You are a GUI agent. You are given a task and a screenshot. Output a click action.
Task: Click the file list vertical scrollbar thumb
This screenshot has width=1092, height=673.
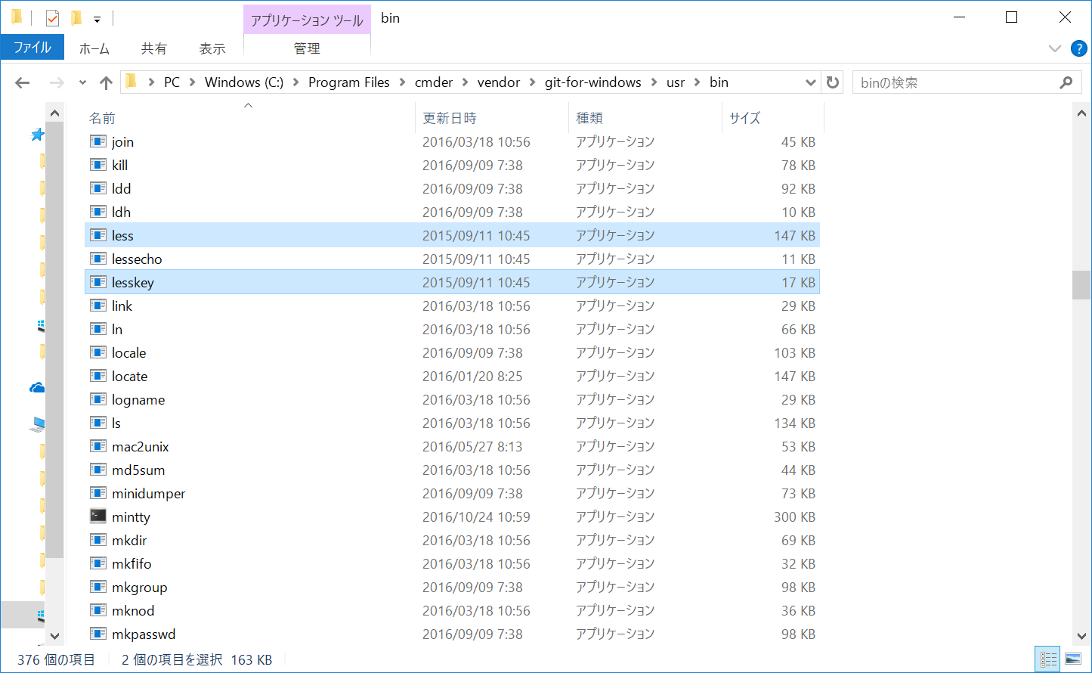1081,286
